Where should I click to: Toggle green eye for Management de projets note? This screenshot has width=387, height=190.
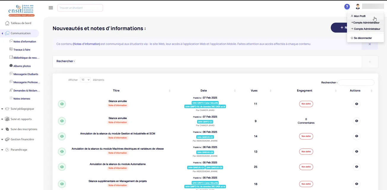tap(62, 184)
